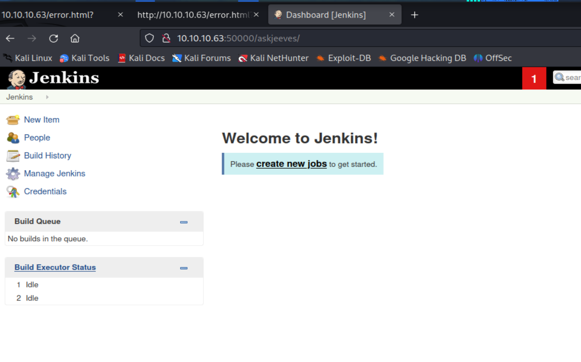581x362 pixels.
Task: Click the red notification badge showing 1
Action: click(x=534, y=78)
